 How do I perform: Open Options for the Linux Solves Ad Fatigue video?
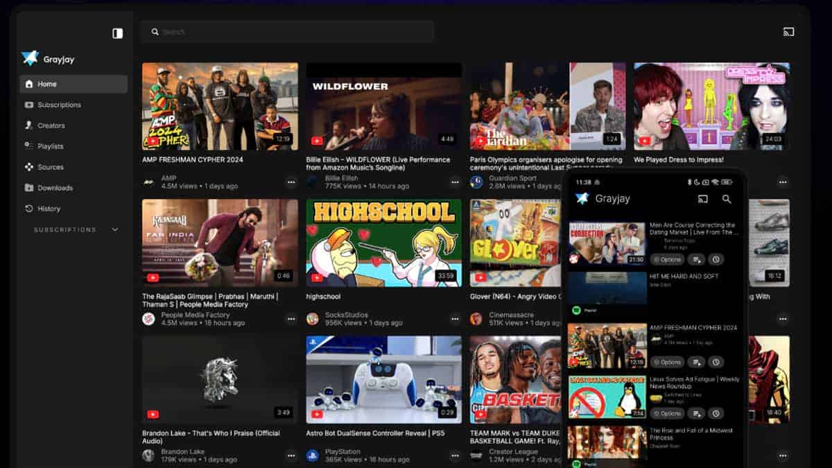[x=668, y=413]
